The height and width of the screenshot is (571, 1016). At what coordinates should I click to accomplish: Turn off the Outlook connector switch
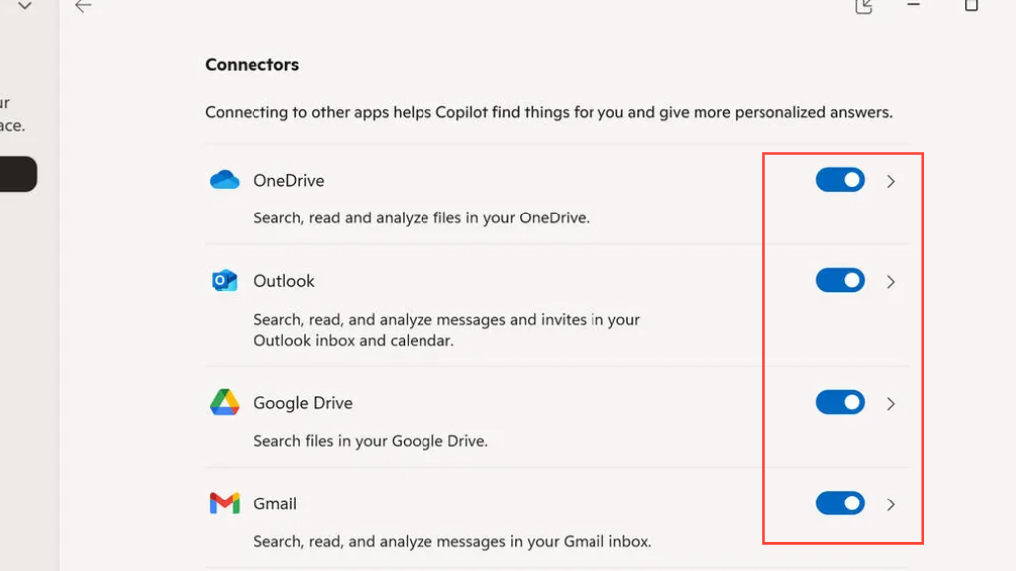(x=840, y=281)
